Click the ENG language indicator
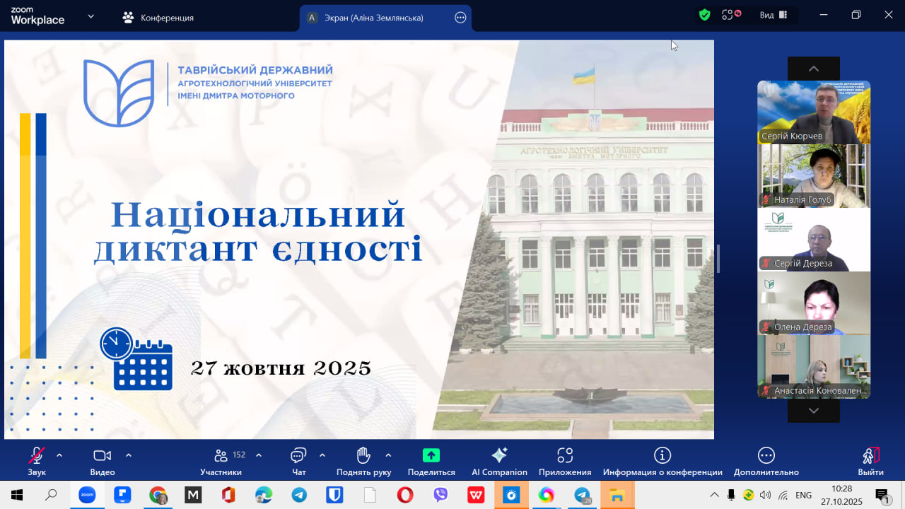Image resolution: width=905 pixels, height=509 pixels. click(x=803, y=495)
